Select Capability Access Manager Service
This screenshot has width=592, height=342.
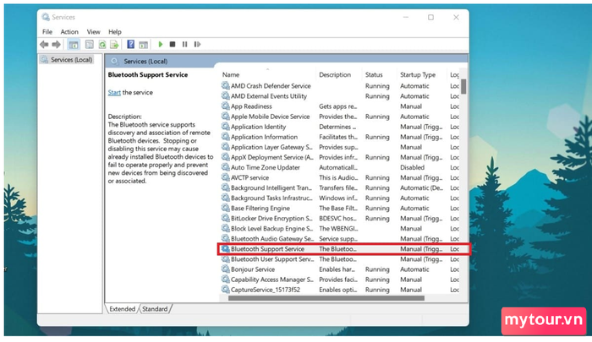340,280
